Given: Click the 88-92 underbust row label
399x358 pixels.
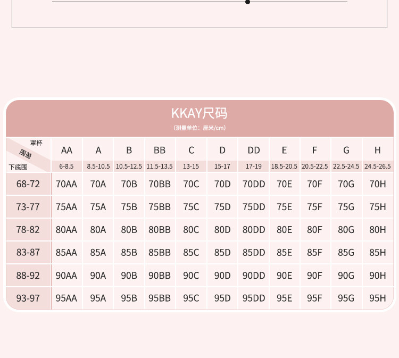Looking at the screenshot, I should tap(28, 276).
